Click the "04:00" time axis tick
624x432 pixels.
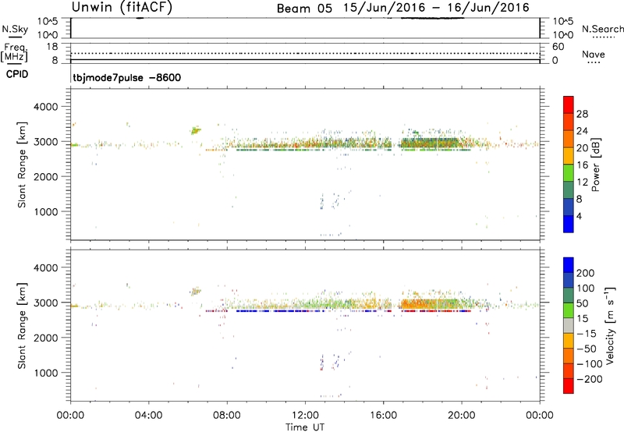click(148, 416)
